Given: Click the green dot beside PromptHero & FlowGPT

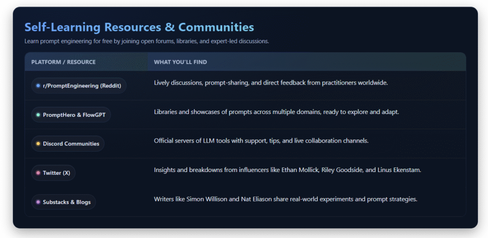Looking at the screenshot, I should pos(38,115).
